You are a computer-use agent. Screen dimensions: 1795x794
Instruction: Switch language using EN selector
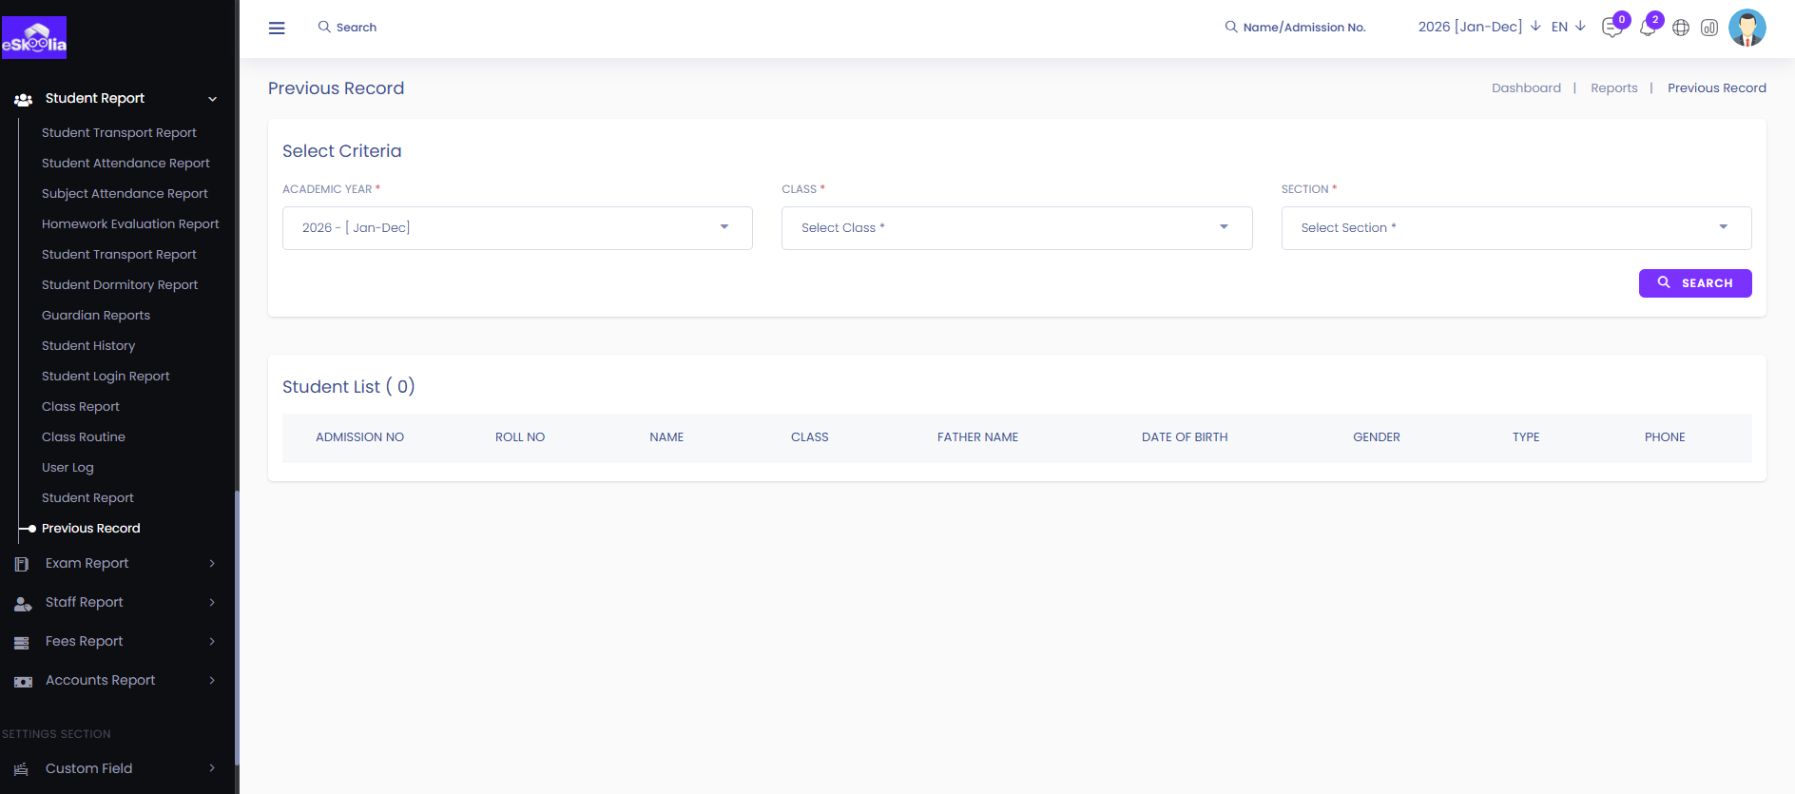[x=1568, y=27]
